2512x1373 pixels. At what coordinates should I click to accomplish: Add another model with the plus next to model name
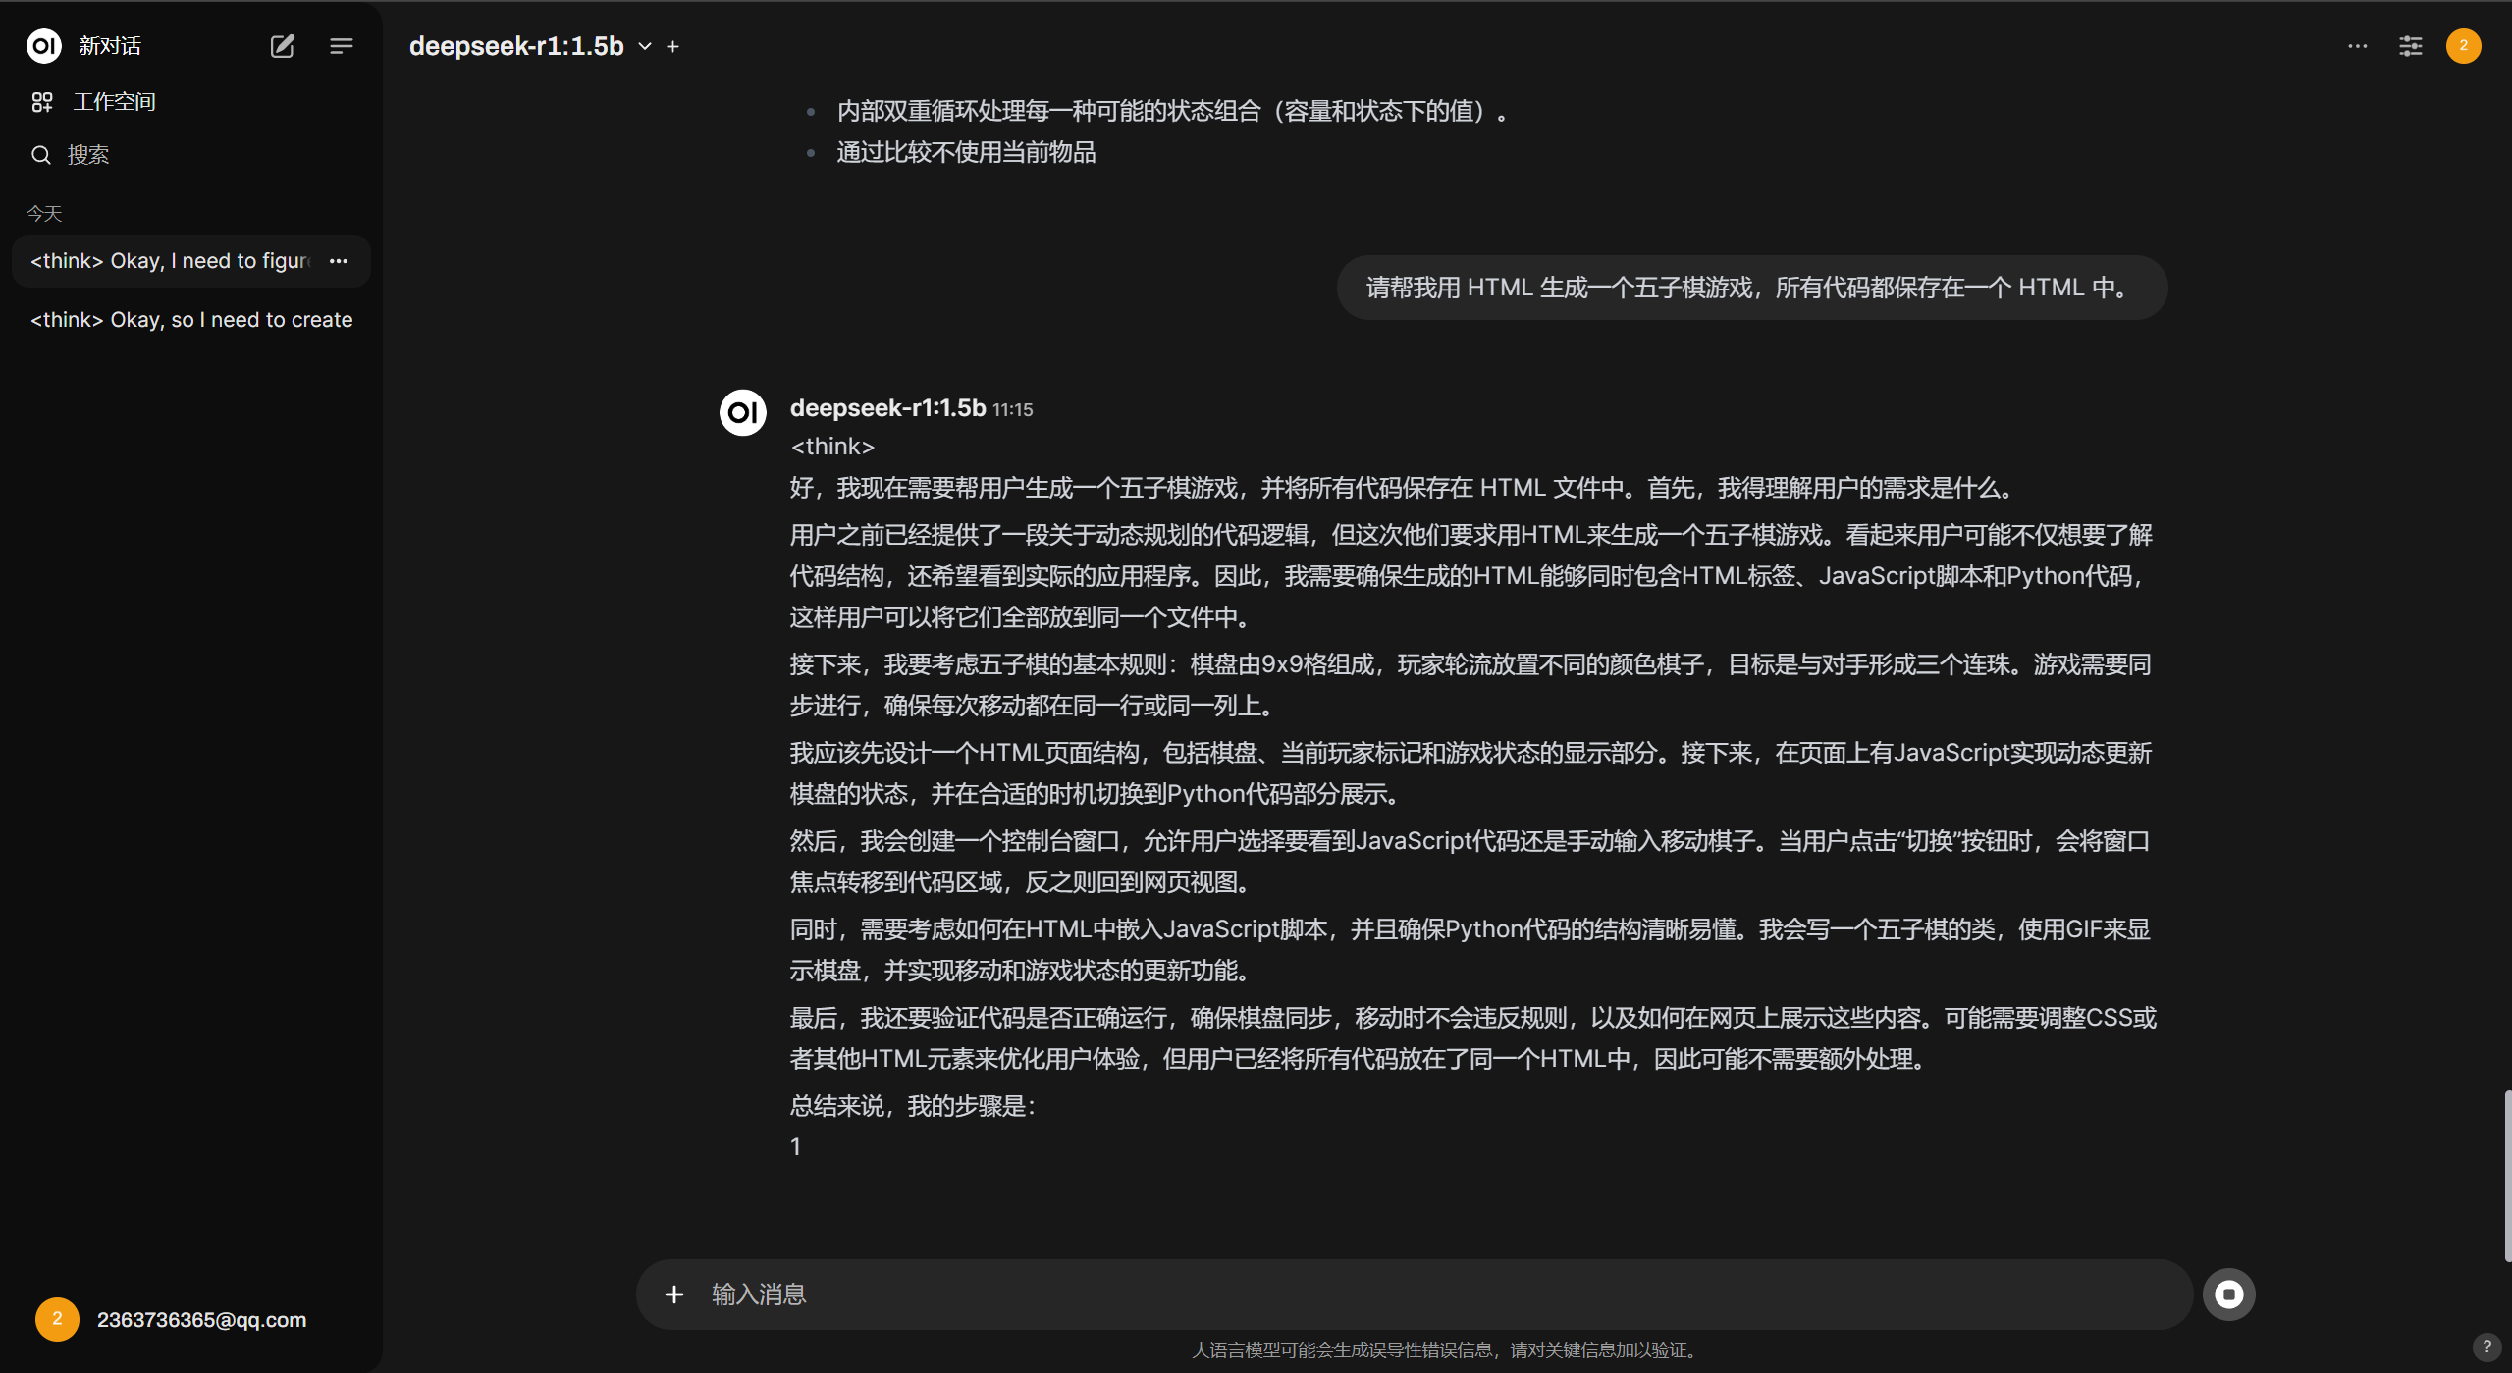pyautogui.click(x=673, y=46)
